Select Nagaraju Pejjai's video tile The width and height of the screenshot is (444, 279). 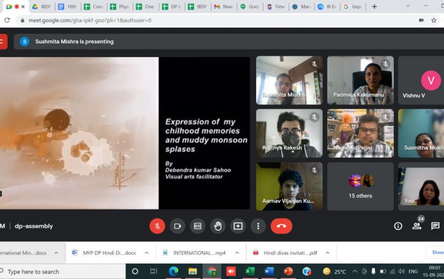tap(360, 133)
